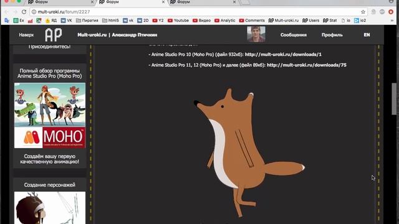Open the globe extension icon in toolbar
Viewport: 399px width, 224px height.
point(382,12)
